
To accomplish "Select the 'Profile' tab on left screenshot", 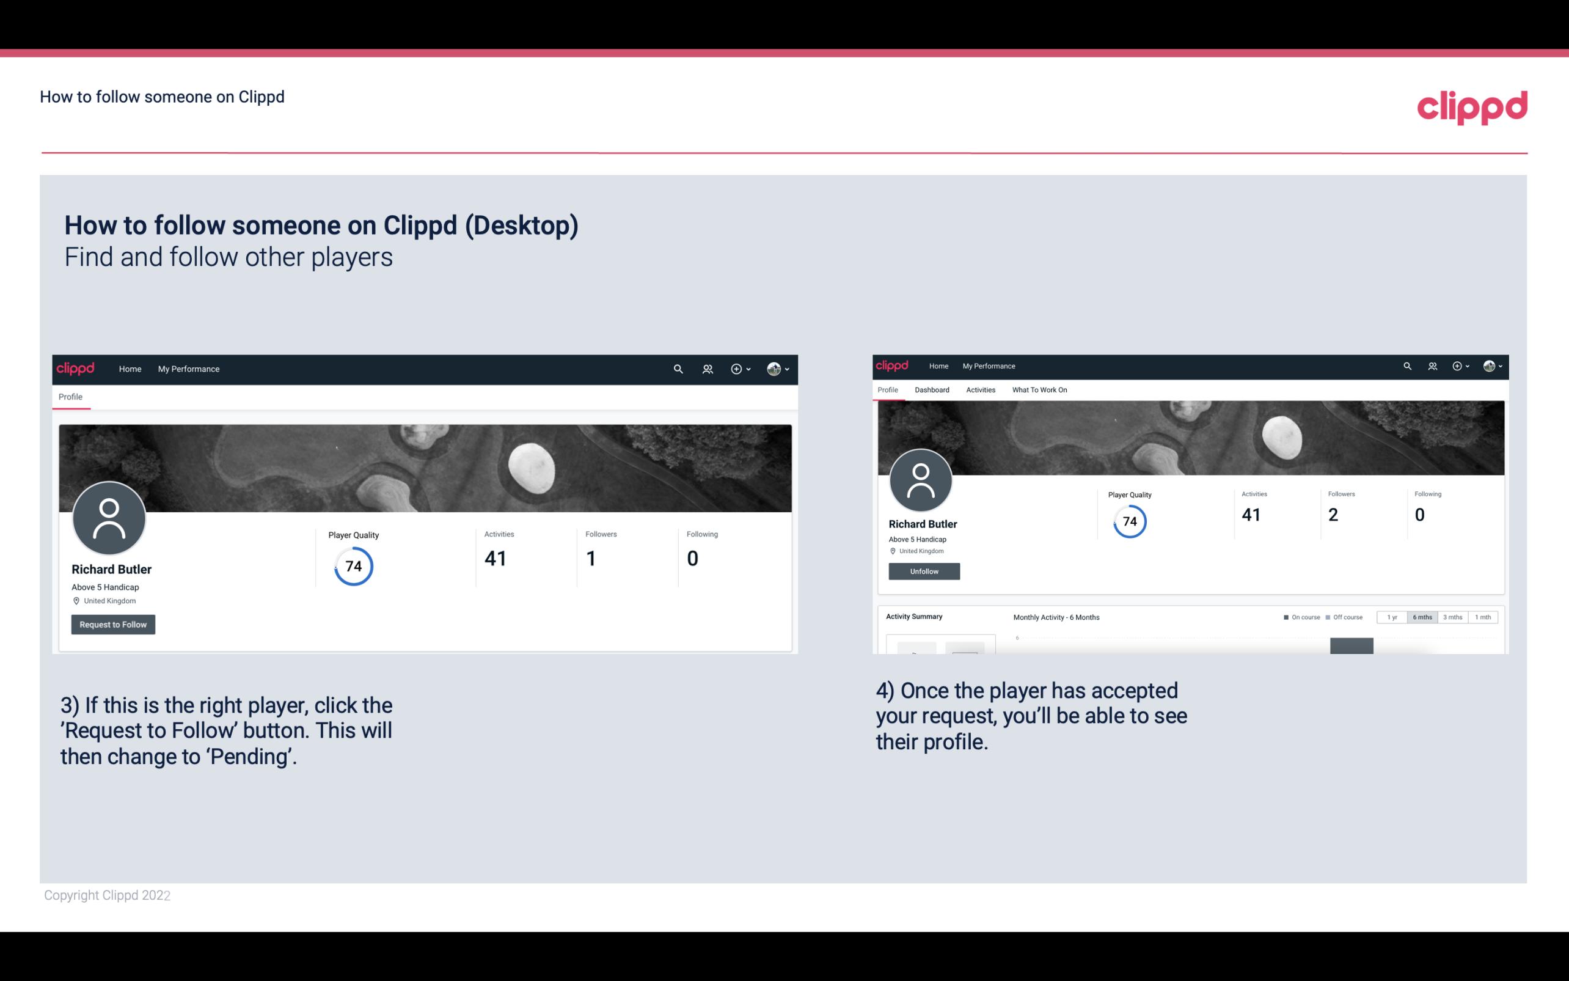I will tap(70, 395).
